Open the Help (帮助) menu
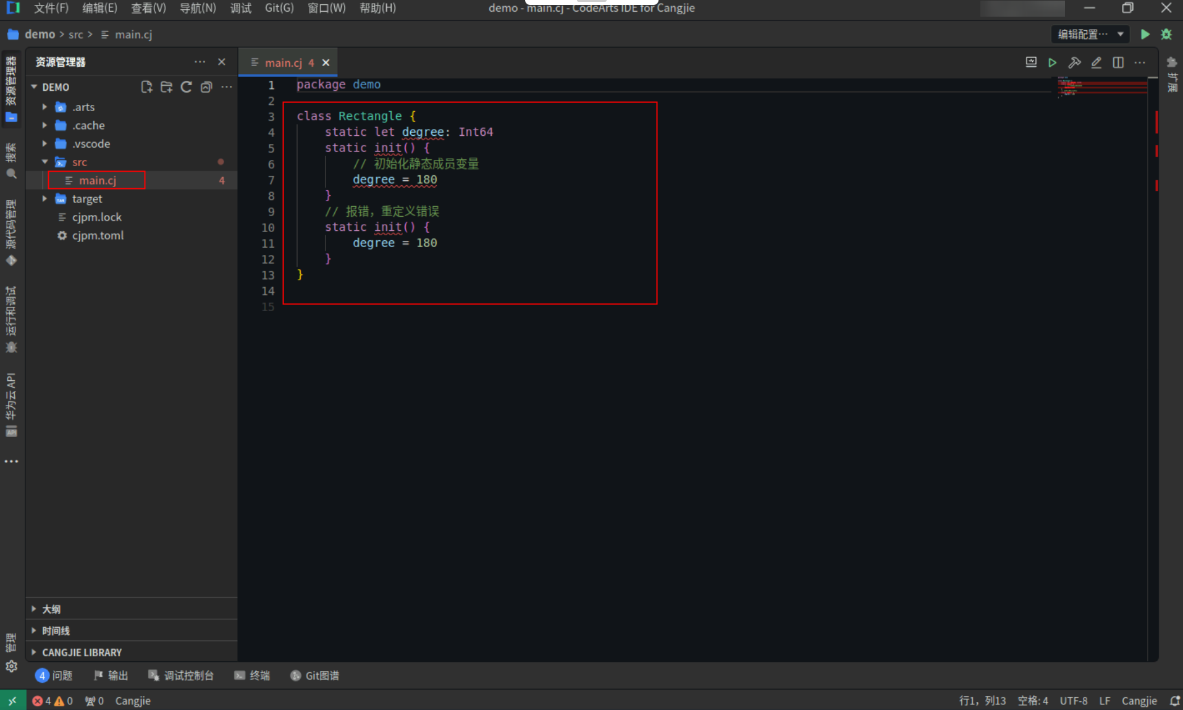 pos(377,8)
